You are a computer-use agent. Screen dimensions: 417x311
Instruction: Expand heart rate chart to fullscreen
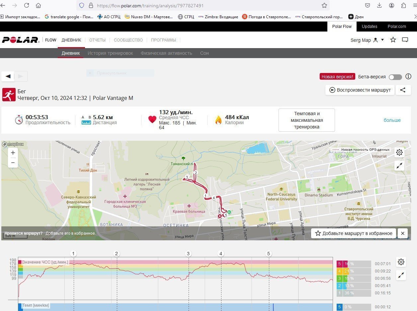coord(401,275)
